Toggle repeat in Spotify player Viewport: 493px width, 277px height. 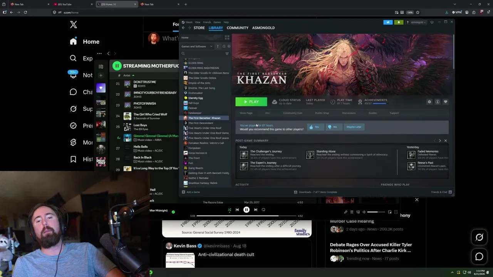263,210
